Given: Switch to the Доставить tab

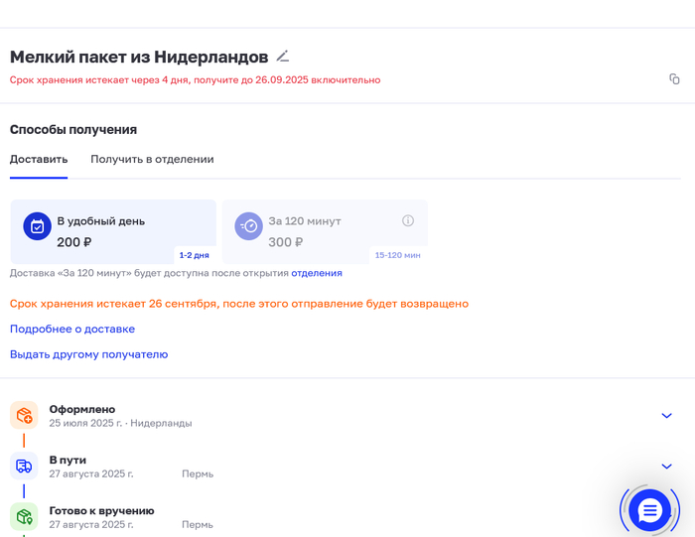Looking at the screenshot, I should 39,159.
